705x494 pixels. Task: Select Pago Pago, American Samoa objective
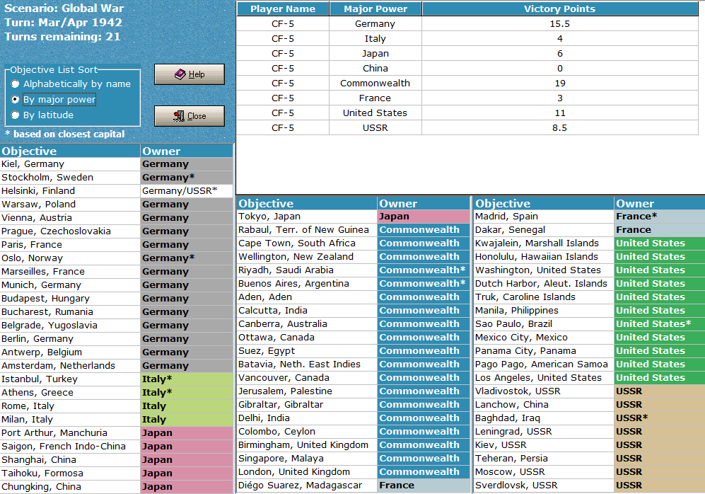click(544, 364)
